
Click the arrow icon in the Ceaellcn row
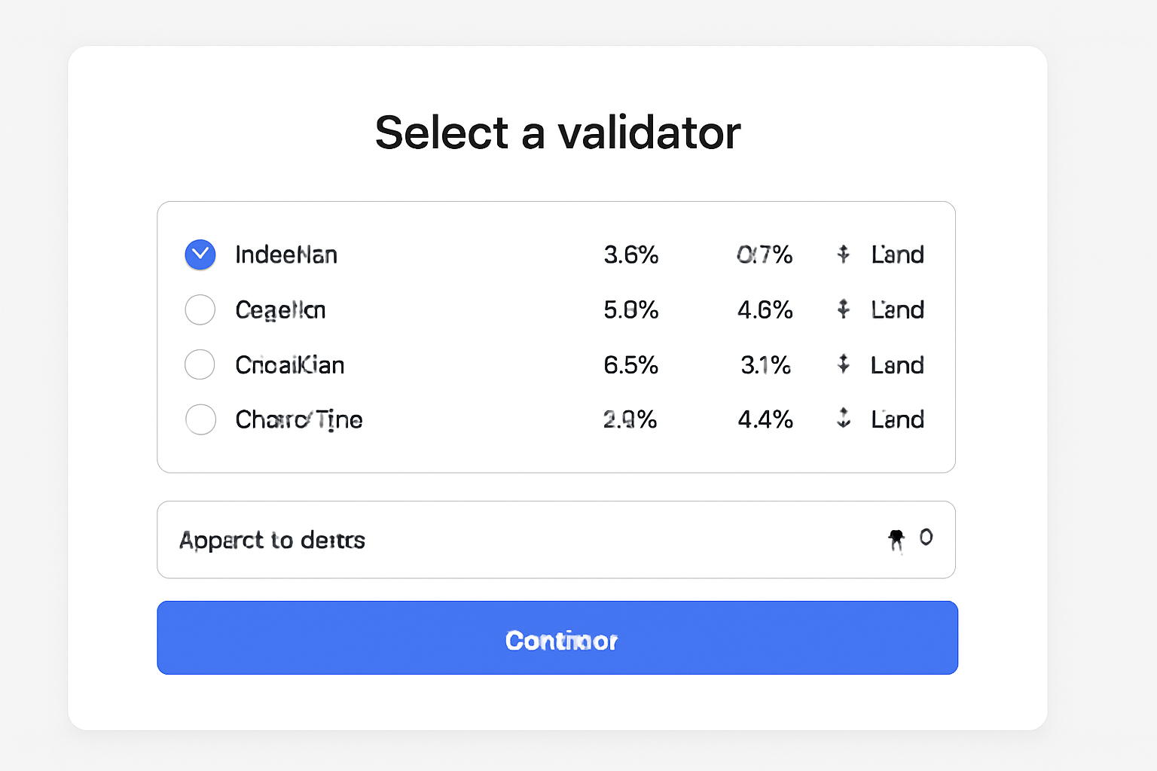tap(844, 309)
